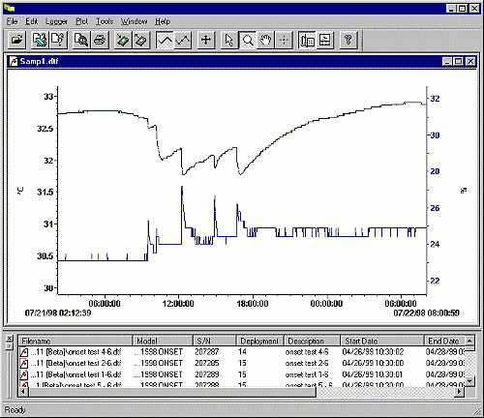This screenshot has width=484, height=418.
Task: Click serial number 207287
Action: [x=207, y=352]
